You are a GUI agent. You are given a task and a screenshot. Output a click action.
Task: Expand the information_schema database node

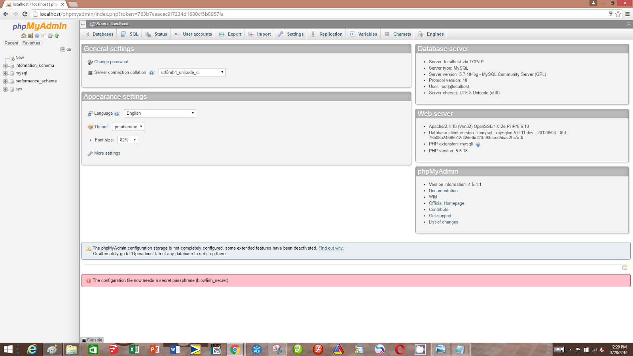[5, 66]
